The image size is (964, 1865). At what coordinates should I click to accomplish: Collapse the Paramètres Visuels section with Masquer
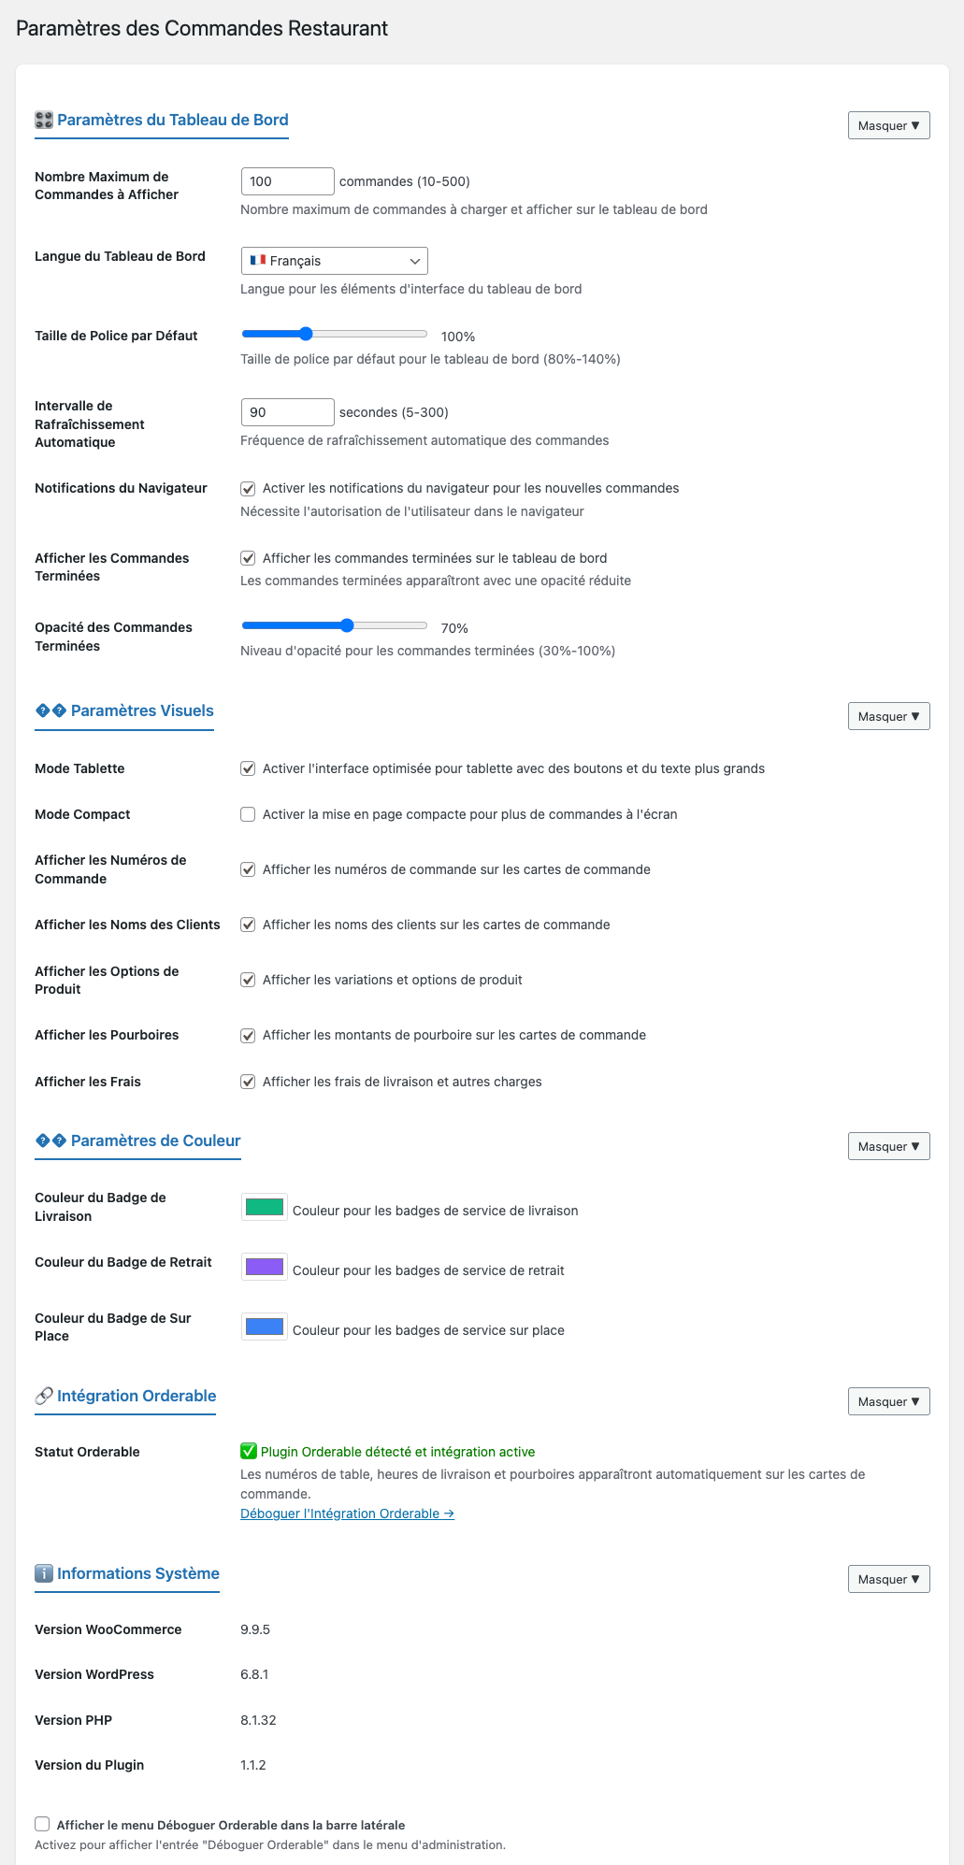(888, 716)
